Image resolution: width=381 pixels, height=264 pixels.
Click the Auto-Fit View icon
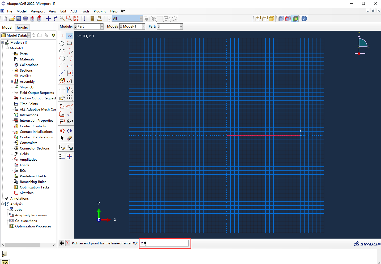[76, 19]
